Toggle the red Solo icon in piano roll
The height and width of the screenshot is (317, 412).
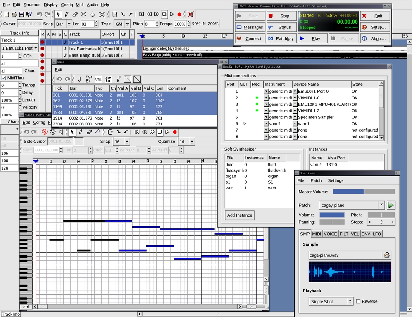[45, 132]
